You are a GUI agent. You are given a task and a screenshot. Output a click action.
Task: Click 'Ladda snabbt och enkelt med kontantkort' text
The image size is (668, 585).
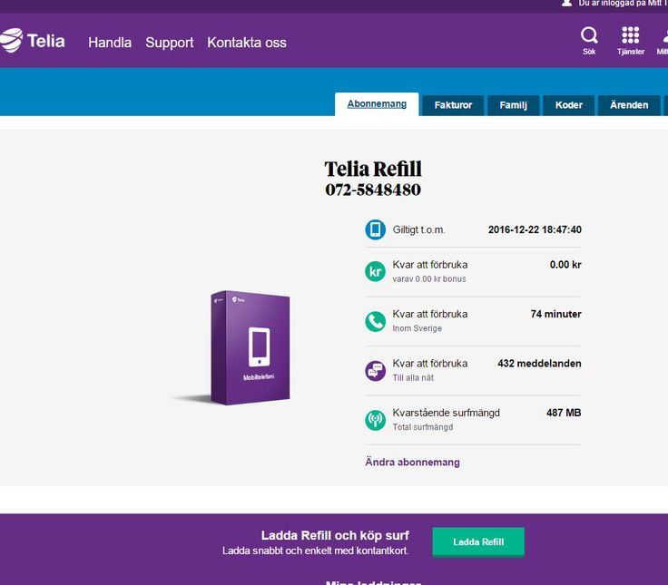pos(315,551)
